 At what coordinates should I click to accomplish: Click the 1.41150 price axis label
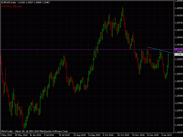click(x=179, y=15)
